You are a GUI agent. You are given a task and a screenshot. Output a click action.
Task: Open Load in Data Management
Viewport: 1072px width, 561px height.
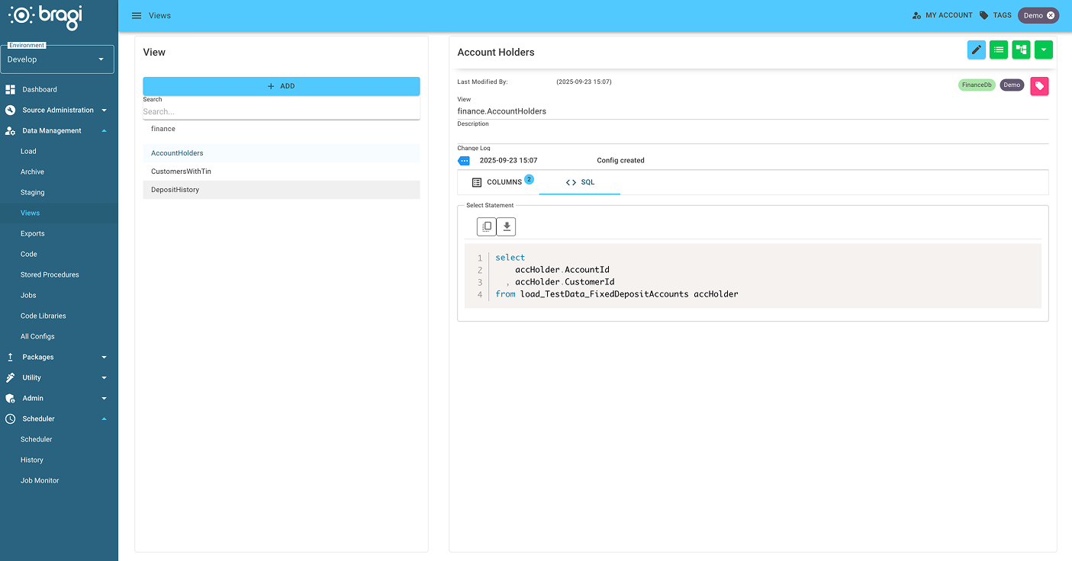28,152
